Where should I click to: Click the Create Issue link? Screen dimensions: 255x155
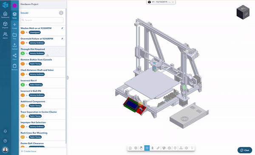pyautogui.click(x=28, y=151)
